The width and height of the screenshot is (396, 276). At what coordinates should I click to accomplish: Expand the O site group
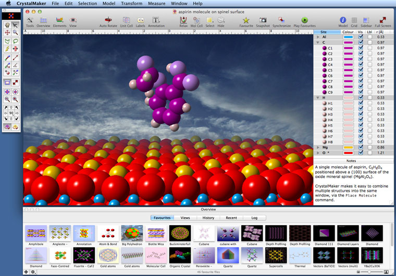coord(318,153)
